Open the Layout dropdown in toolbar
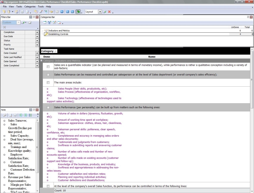The width and height of the screenshot is (254, 193). (x=100, y=12)
